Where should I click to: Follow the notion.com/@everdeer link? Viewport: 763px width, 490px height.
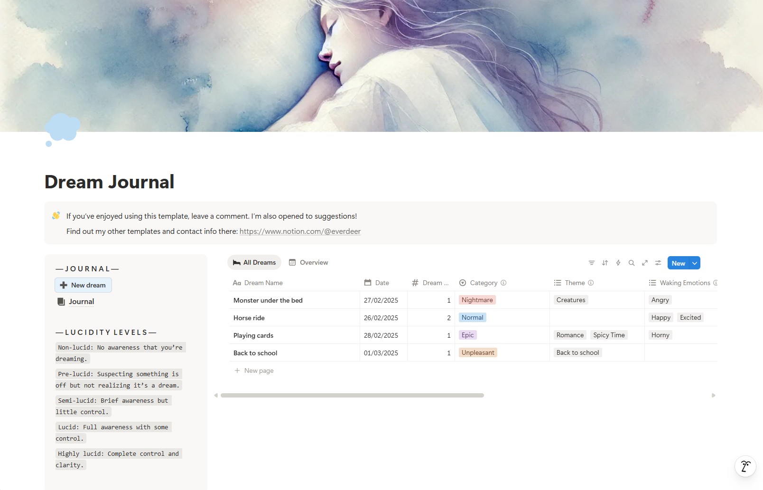click(x=300, y=231)
